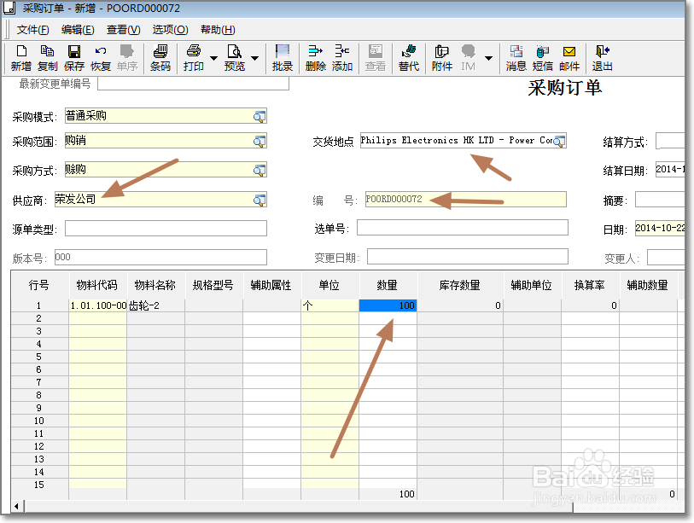Click the 替代 substitute button

(x=408, y=55)
